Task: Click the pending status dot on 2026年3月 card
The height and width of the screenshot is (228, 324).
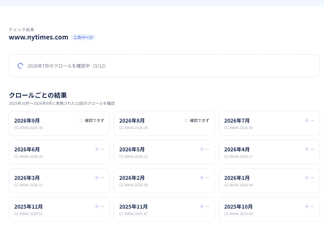Action: point(97,178)
